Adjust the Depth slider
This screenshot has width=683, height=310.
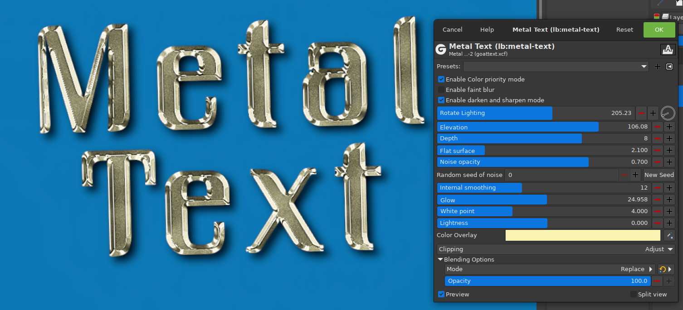(x=544, y=138)
